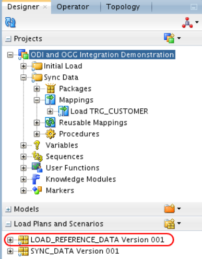The image size is (202, 259).
Task: Click the Packages grid icon
Action: click(x=51, y=88)
